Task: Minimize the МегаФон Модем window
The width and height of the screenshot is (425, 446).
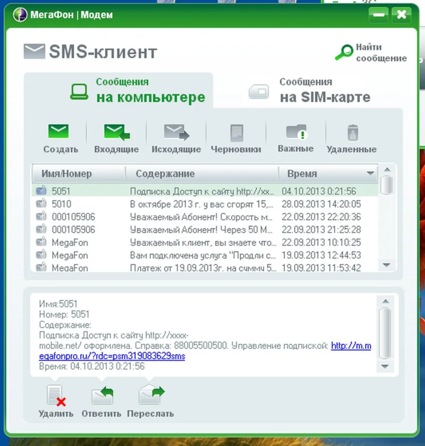Action: 378,15
